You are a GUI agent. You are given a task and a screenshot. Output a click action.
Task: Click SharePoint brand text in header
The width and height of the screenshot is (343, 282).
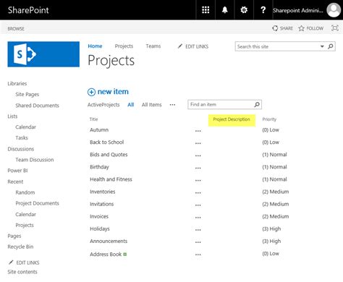pos(28,10)
